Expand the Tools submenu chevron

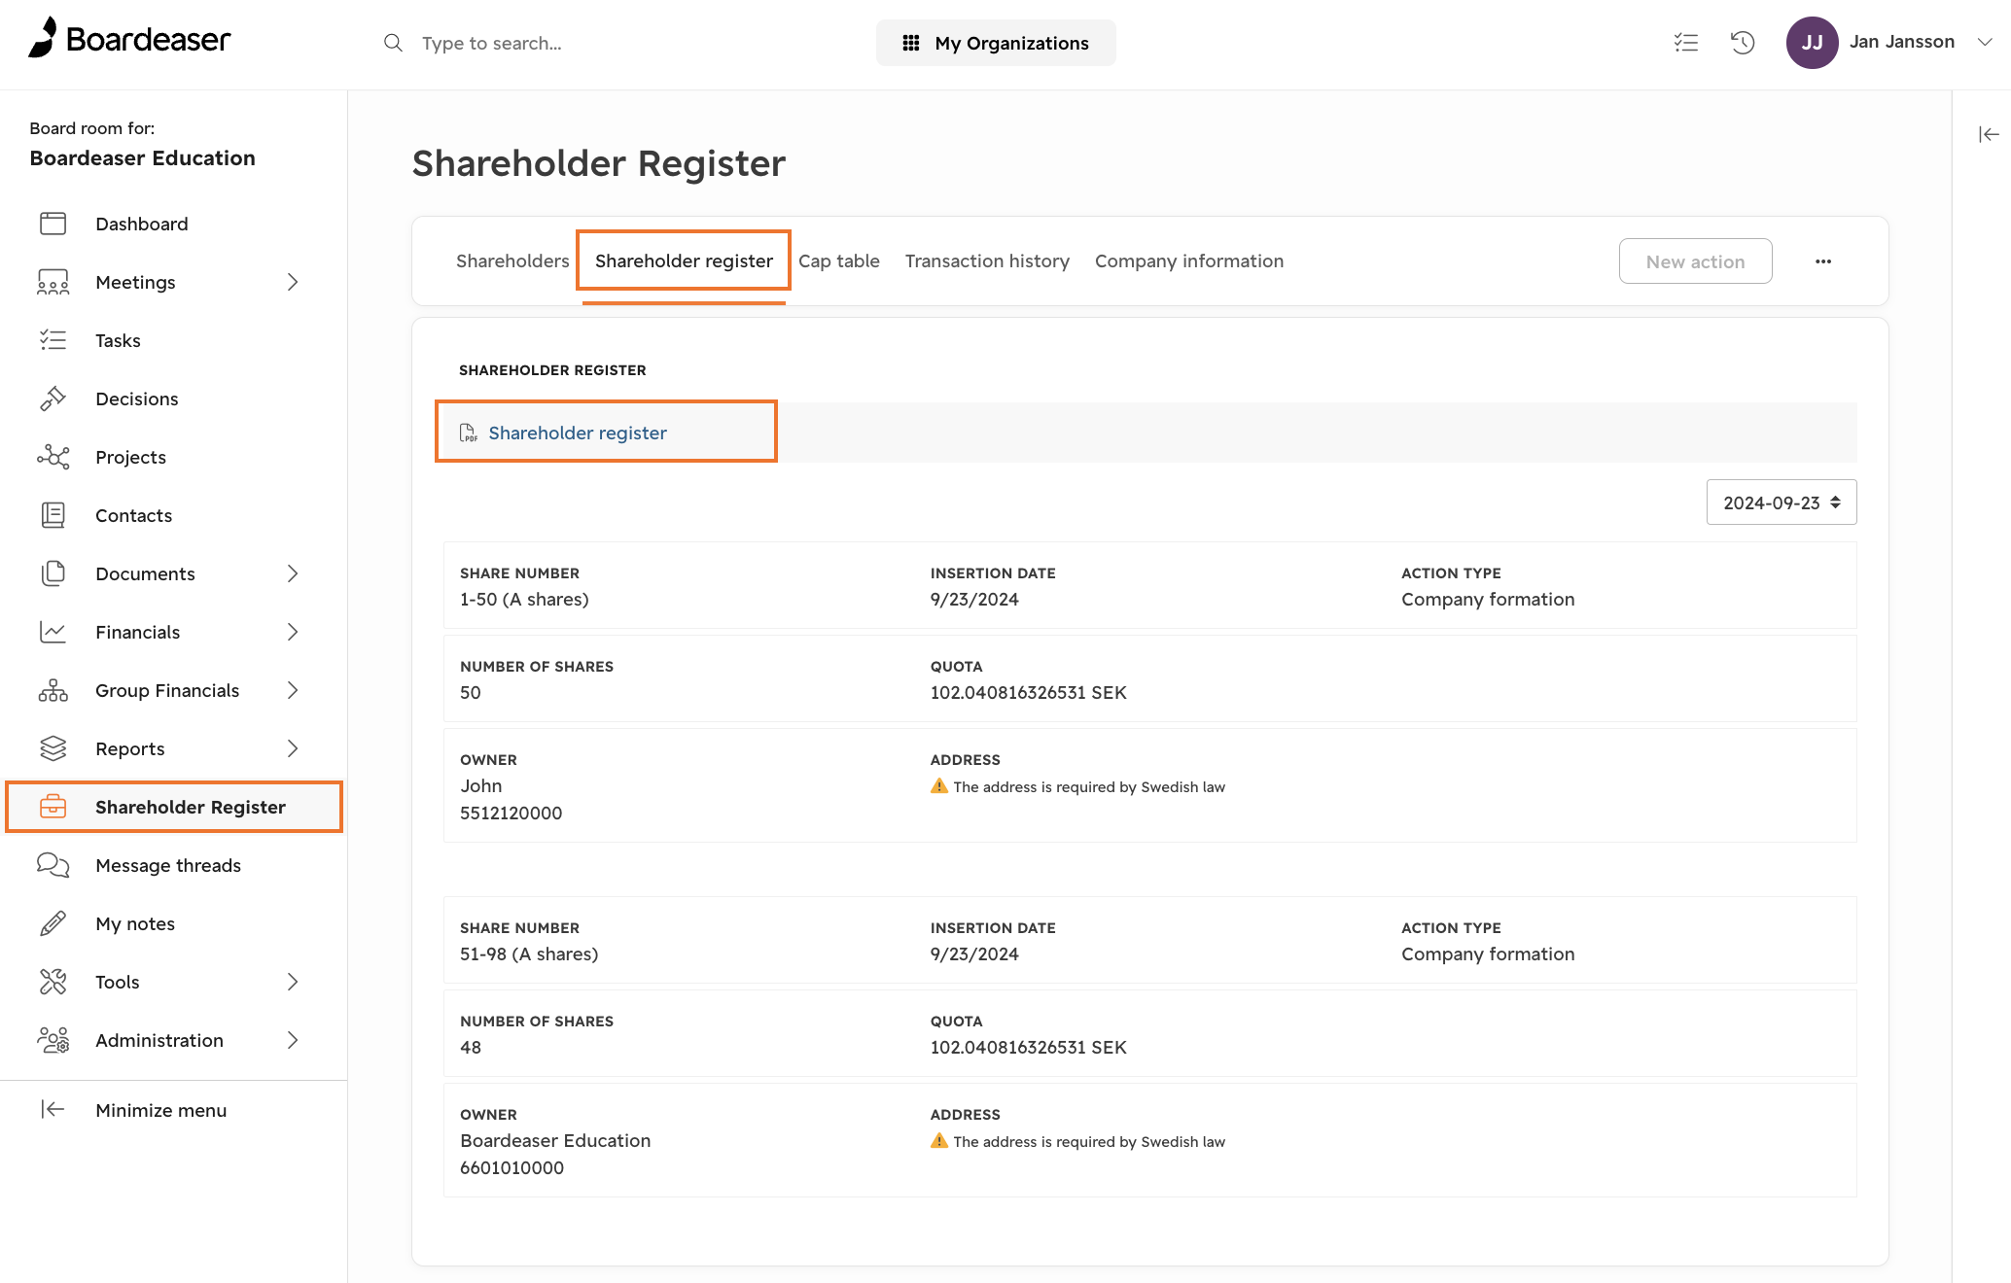pos(293,982)
